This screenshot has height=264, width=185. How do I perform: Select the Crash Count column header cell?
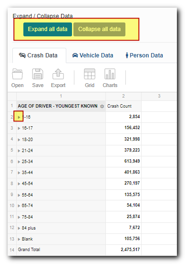point(123,106)
